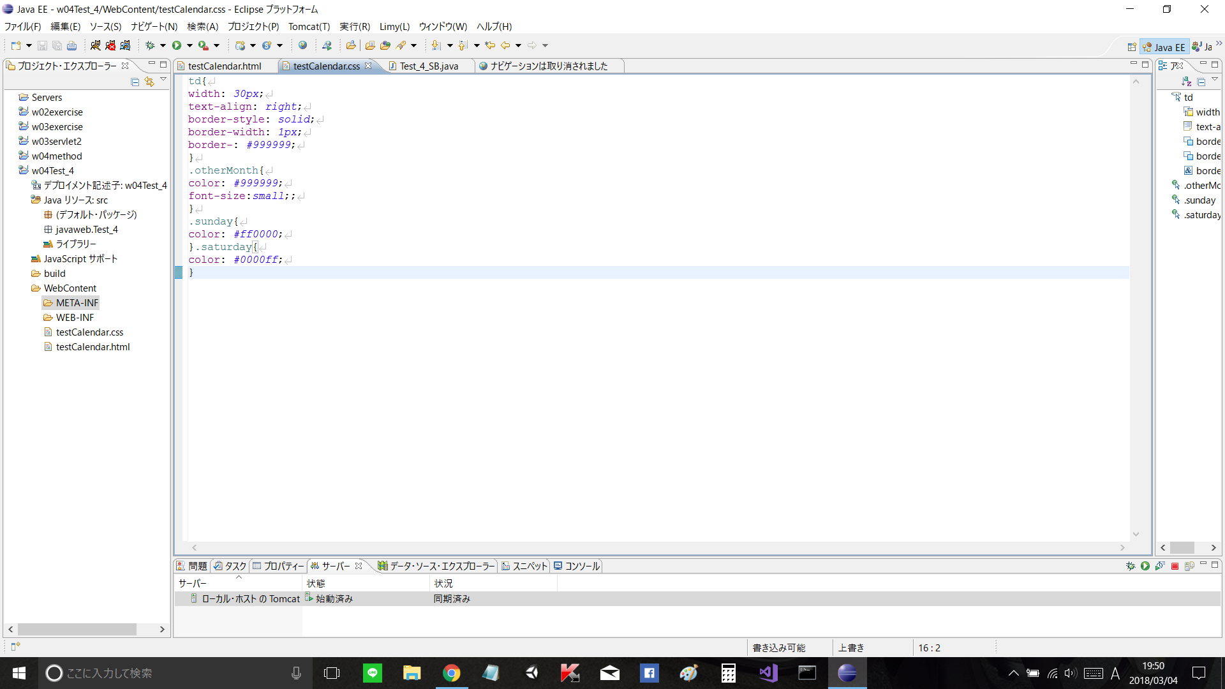Launch Debug mode from the Servers view toolbar
1225x689 pixels.
(1131, 566)
